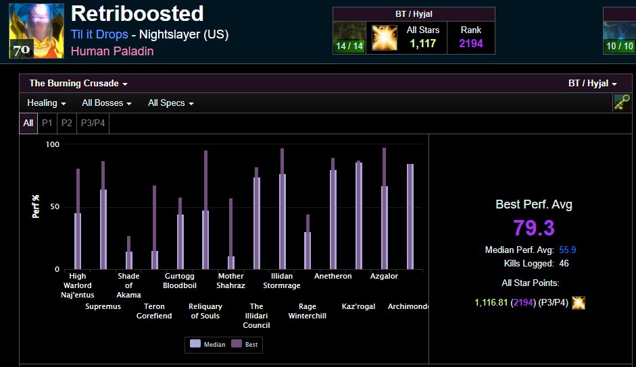Switch to the P1 partition tab
Screen dimensions: 636x367
point(47,123)
